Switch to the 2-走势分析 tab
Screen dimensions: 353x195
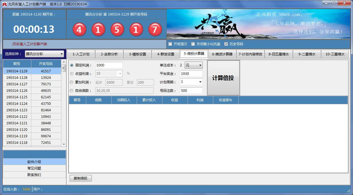(109, 54)
